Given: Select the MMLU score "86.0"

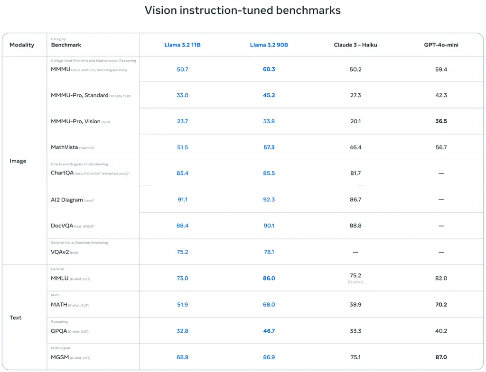Looking at the screenshot, I should coord(269,278).
